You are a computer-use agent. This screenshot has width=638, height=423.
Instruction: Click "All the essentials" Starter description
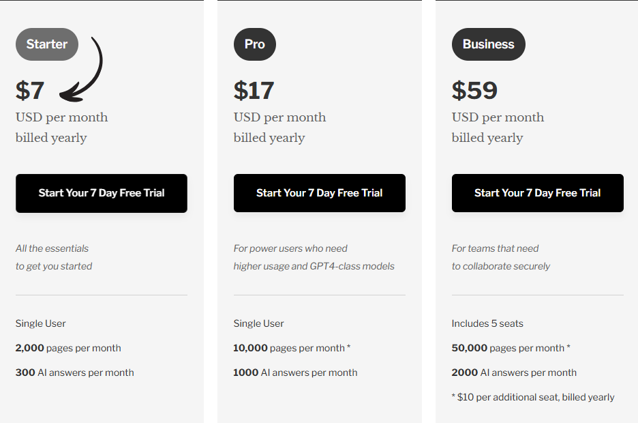(52, 248)
